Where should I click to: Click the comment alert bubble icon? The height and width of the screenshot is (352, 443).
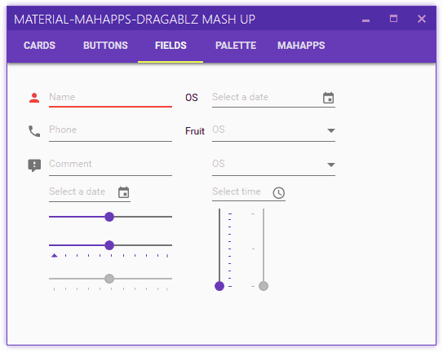click(x=34, y=165)
